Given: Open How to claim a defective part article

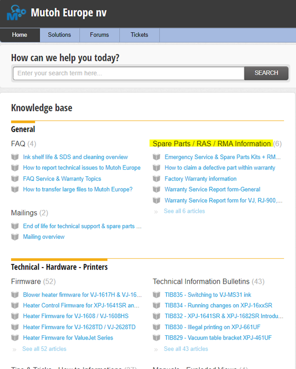Looking at the screenshot, I should [x=220, y=168].
